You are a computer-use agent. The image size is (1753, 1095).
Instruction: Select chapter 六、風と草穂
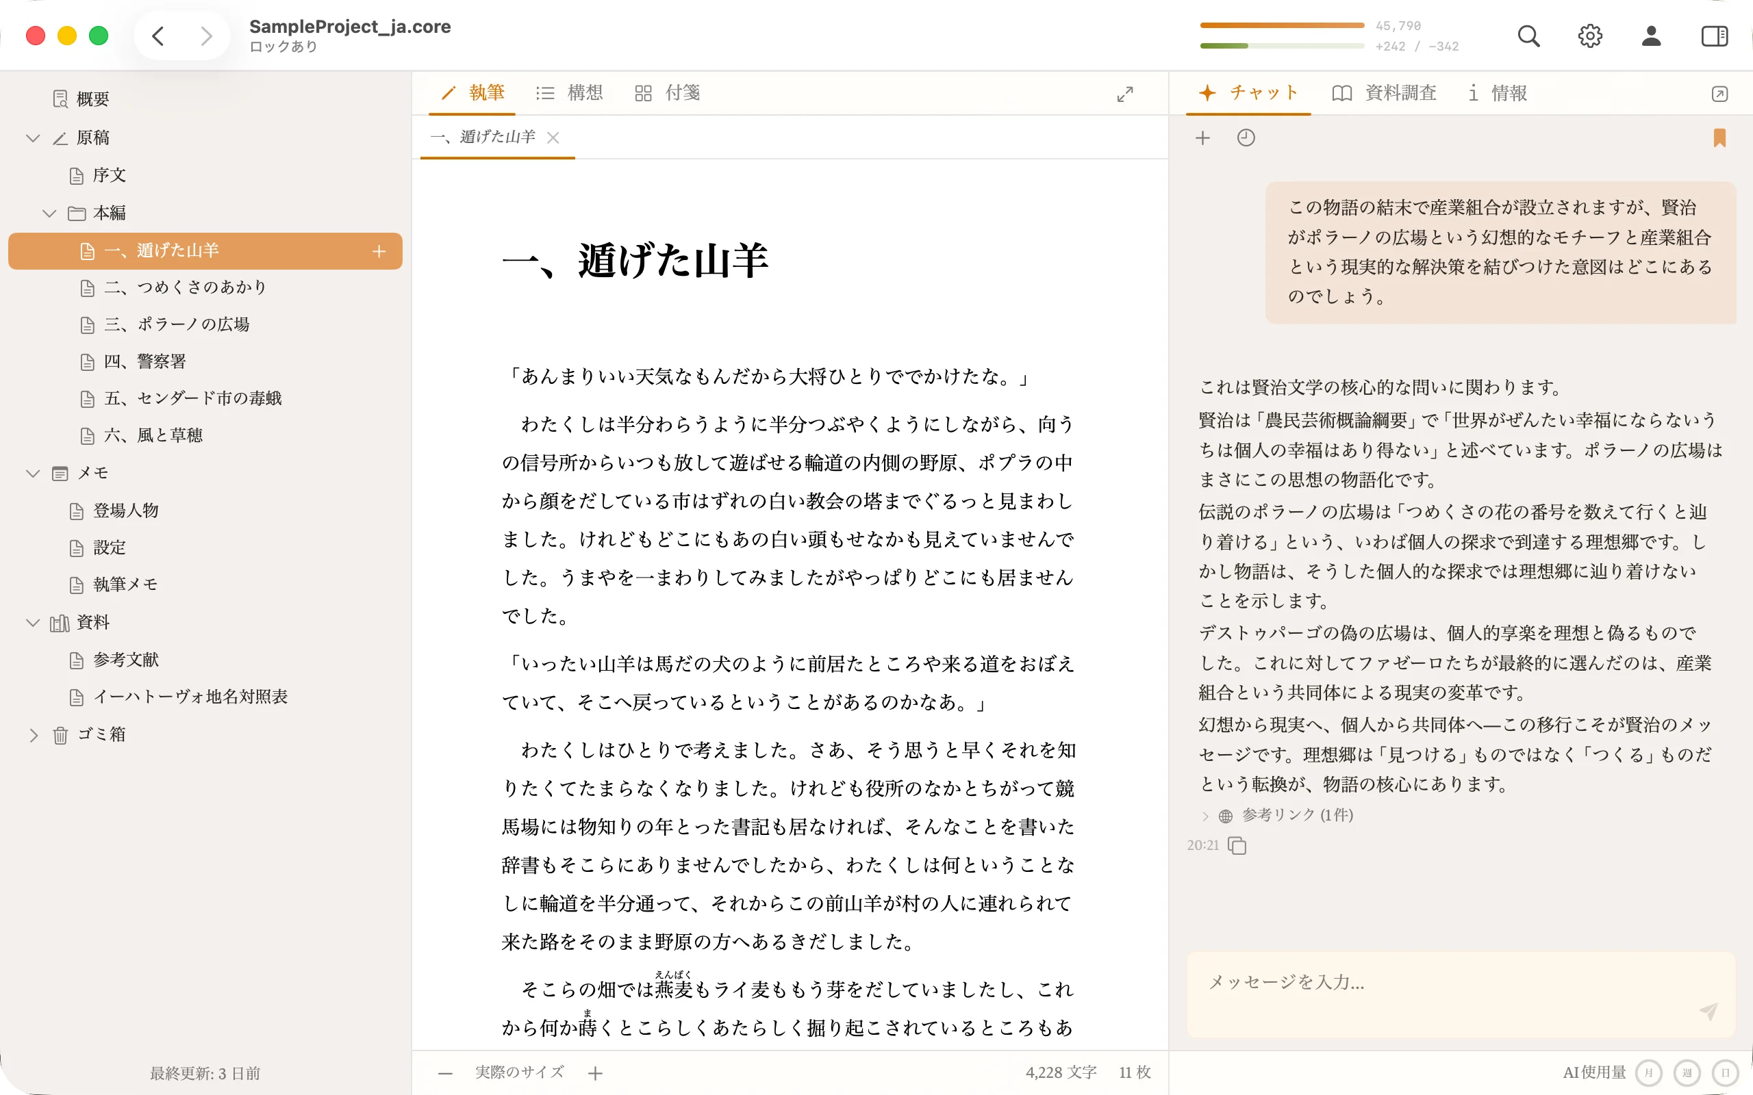tap(141, 435)
